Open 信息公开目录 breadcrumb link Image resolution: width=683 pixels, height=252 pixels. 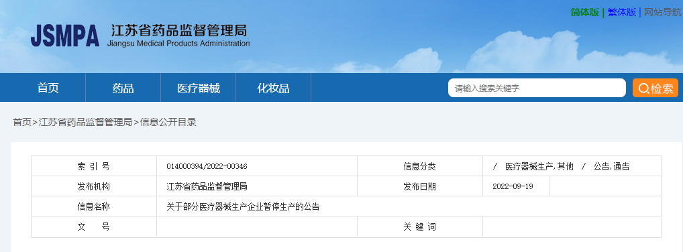click(x=168, y=122)
